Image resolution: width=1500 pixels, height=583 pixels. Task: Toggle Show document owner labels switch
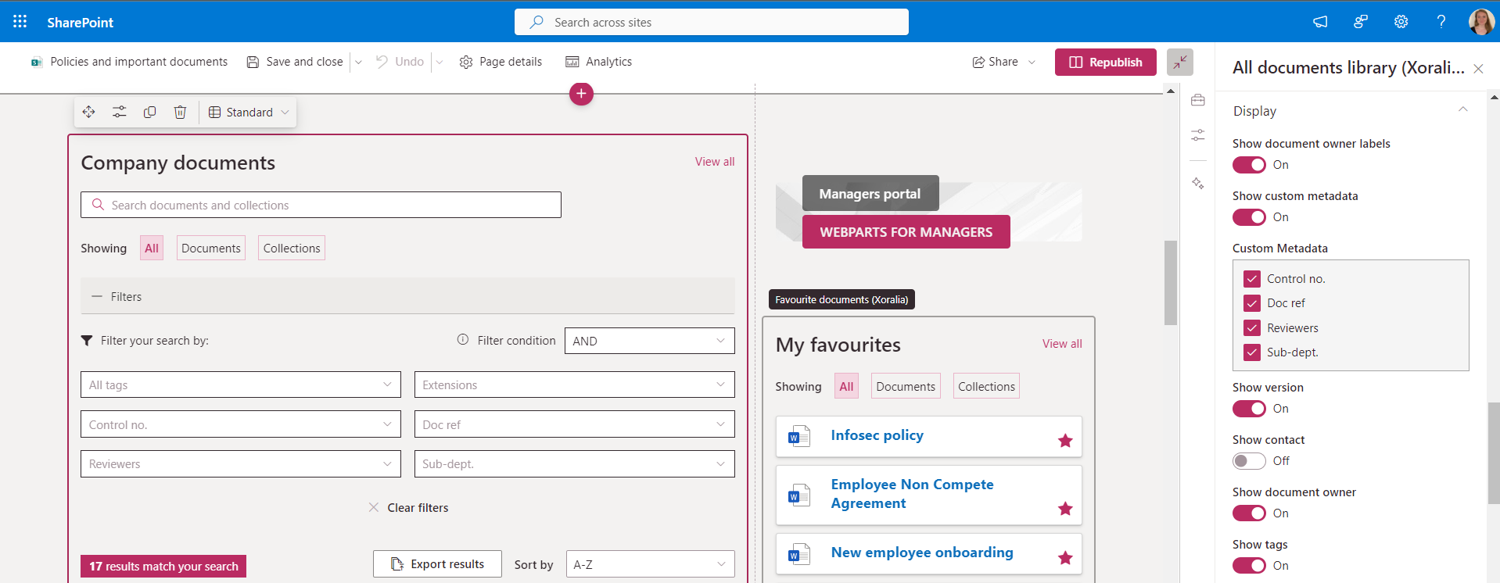coord(1249,165)
